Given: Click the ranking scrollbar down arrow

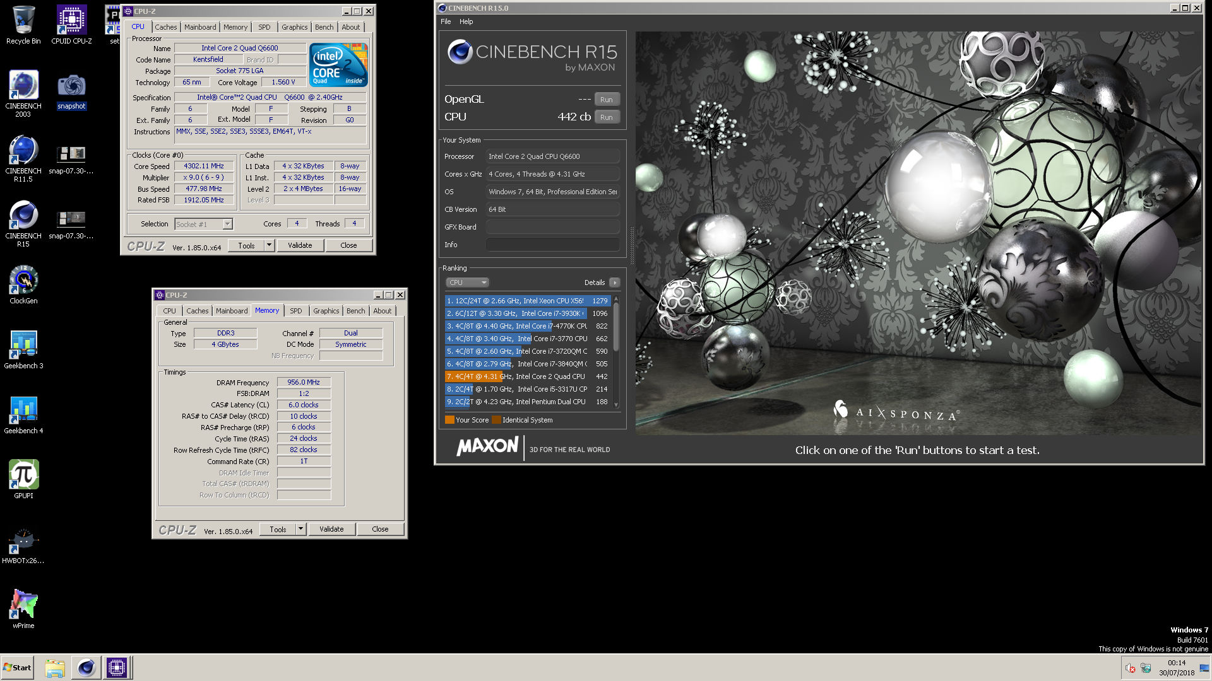Looking at the screenshot, I should pyautogui.click(x=616, y=405).
